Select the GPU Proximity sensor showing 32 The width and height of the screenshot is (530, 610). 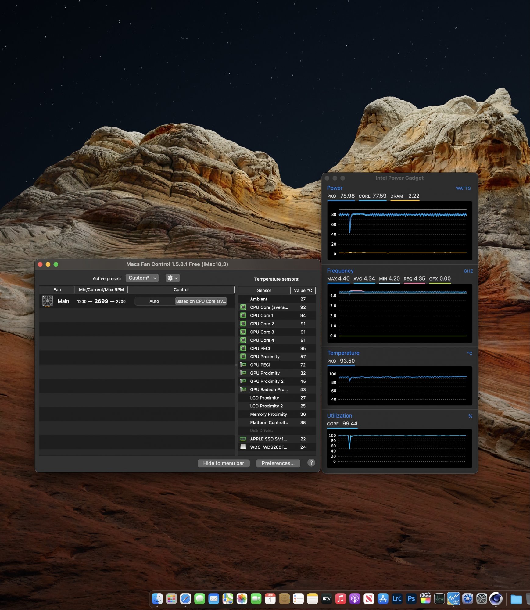tap(277, 373)
